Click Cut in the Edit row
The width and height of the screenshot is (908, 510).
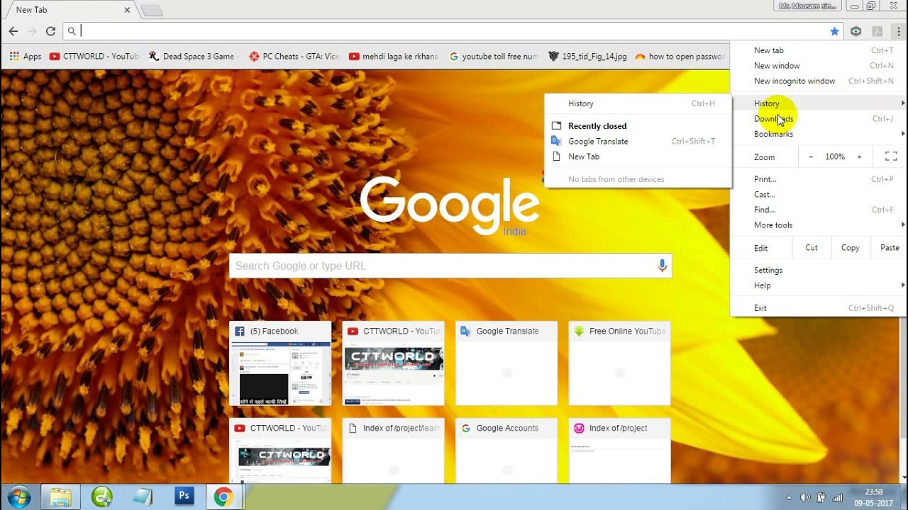coord(812,248)
